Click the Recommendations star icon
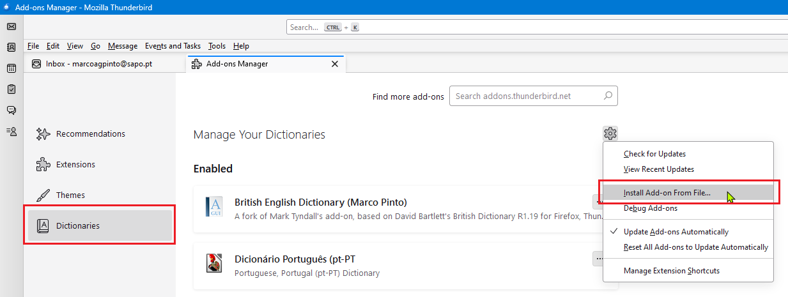 [x=43, y=133]
